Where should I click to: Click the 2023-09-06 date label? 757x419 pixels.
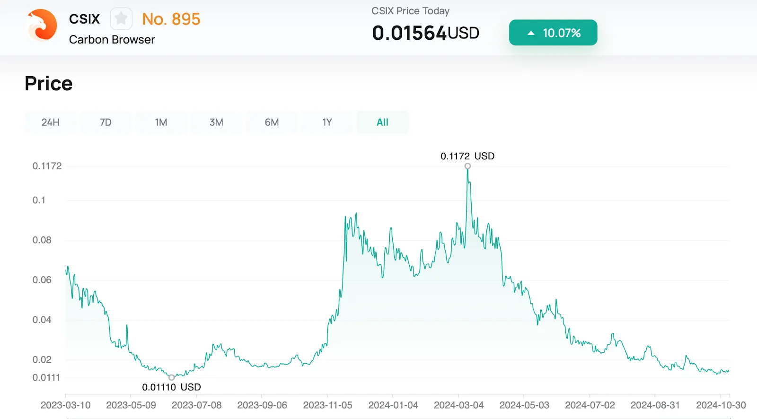point(262,405)
